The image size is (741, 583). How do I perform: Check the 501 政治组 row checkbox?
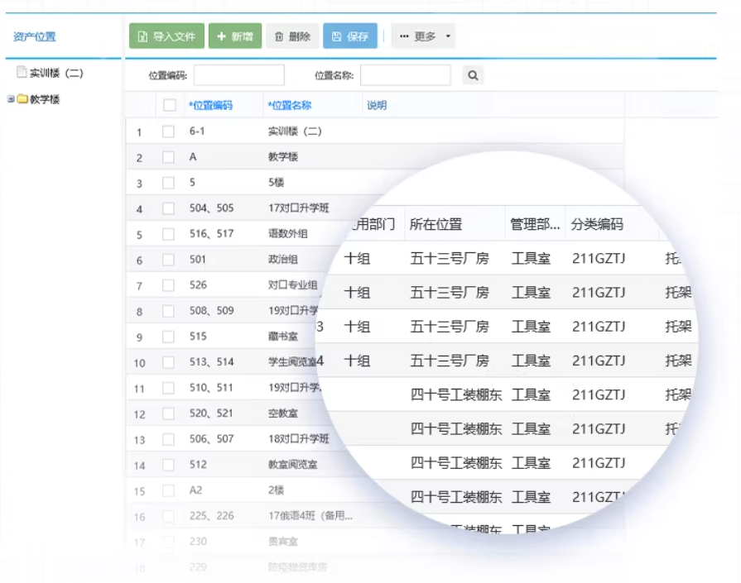[168, 260]
